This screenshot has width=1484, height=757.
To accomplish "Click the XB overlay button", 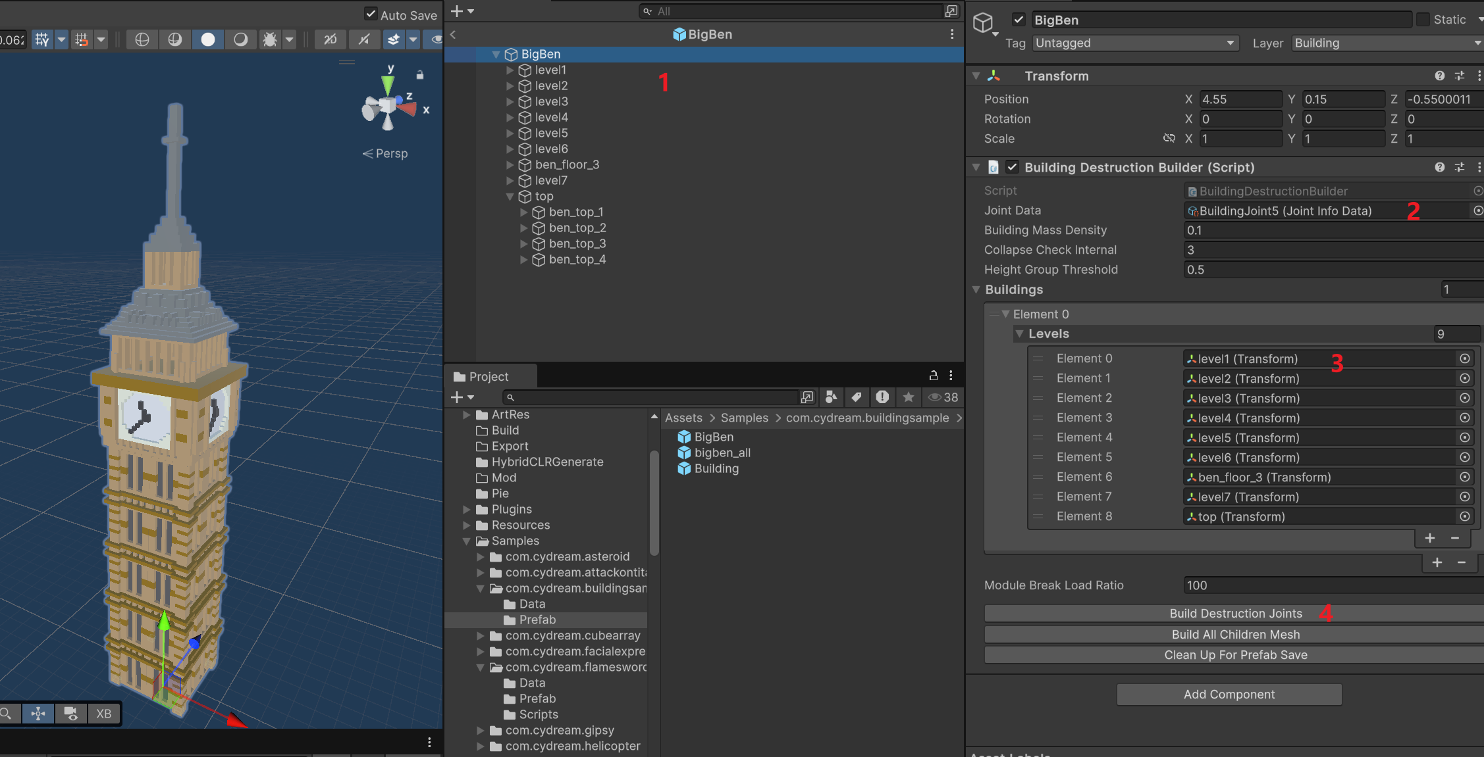I will point(104,714).
